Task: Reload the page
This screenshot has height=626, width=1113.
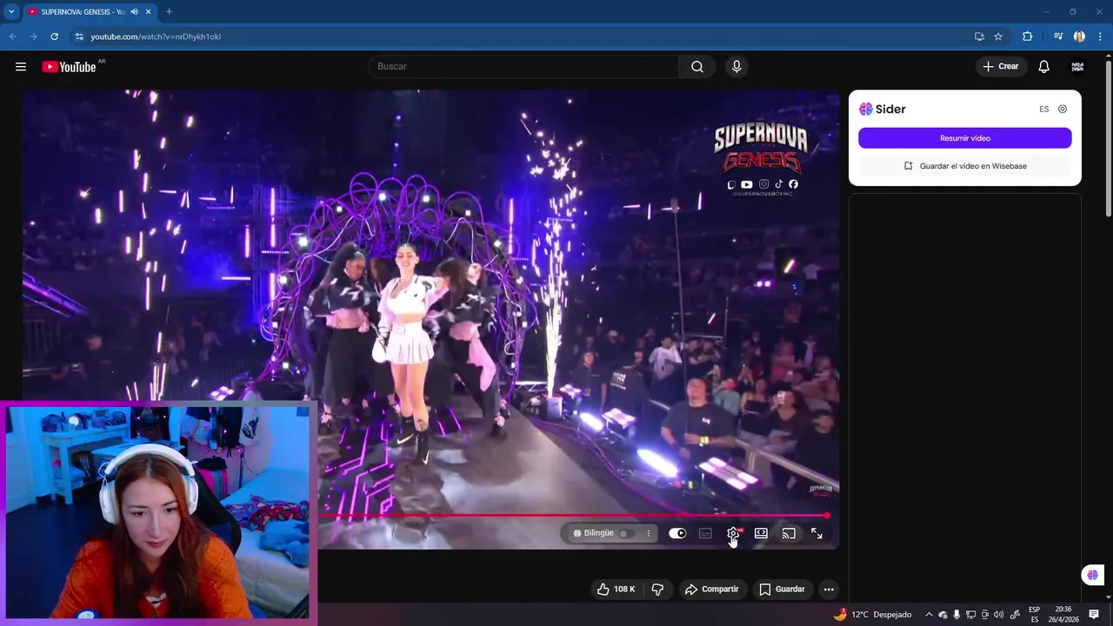Action: (54, 37)
